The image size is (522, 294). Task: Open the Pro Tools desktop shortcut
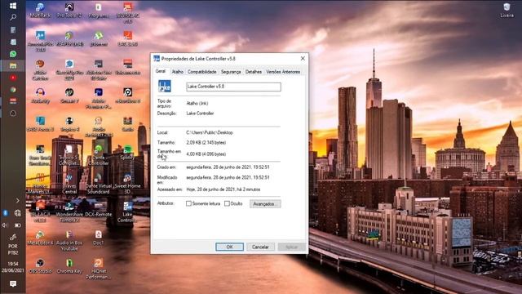tap(69, 10)
